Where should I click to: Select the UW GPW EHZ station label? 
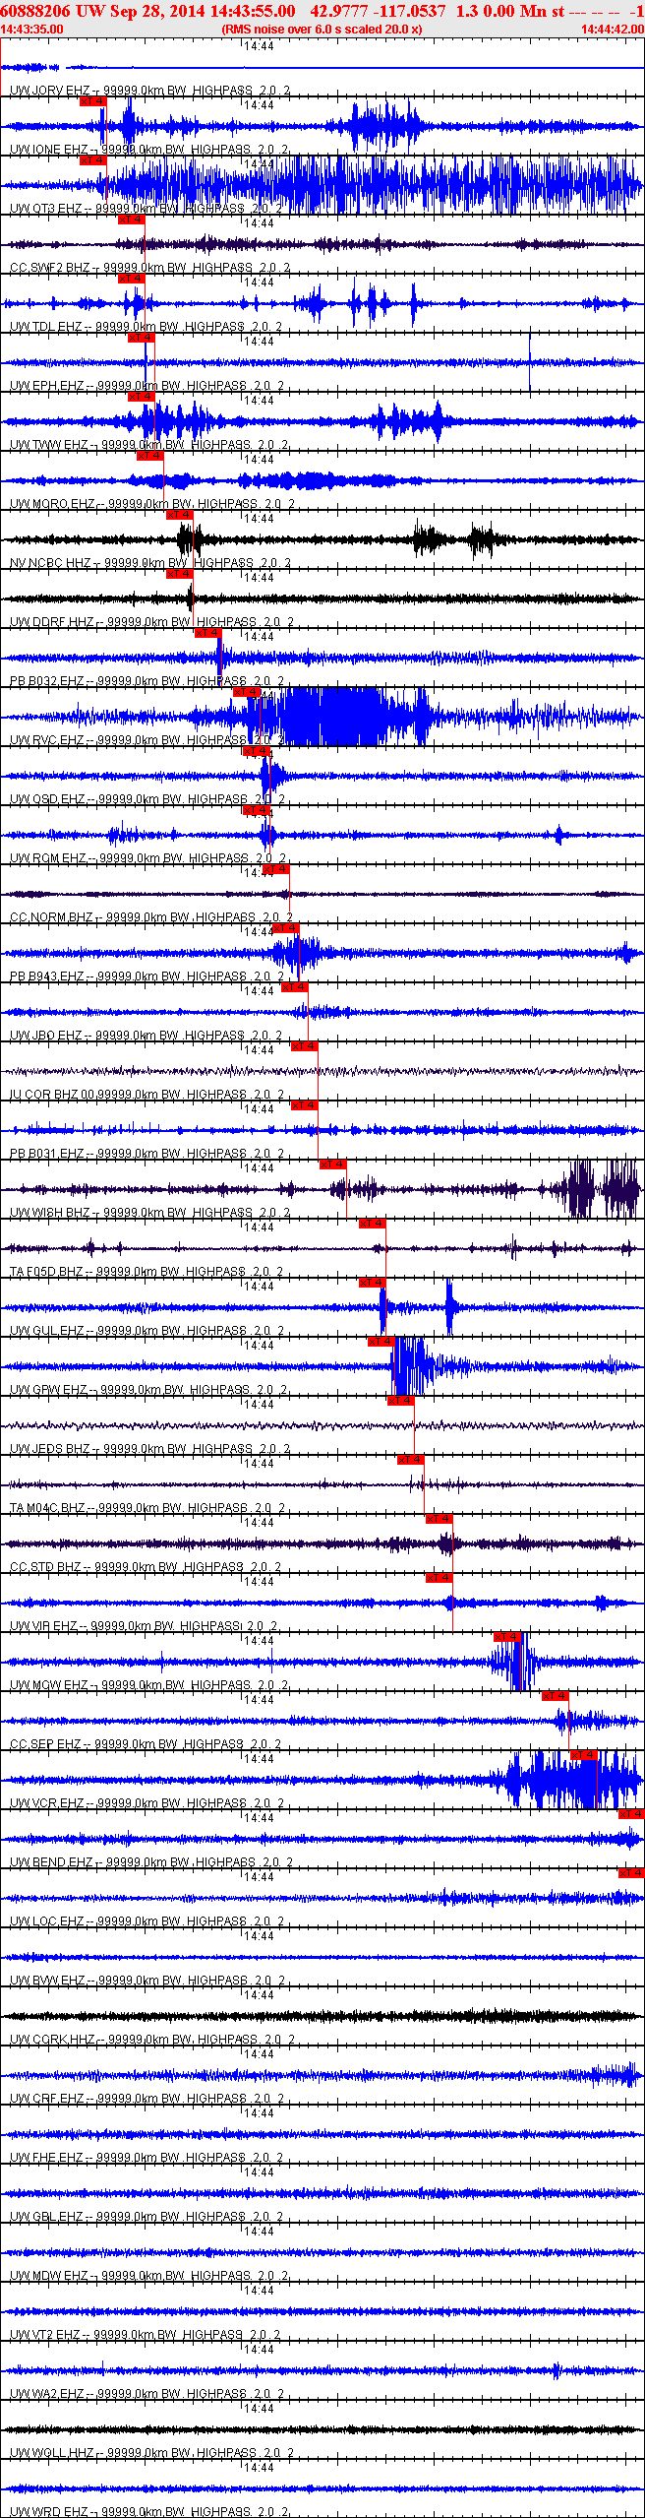tap(149, 1390)
